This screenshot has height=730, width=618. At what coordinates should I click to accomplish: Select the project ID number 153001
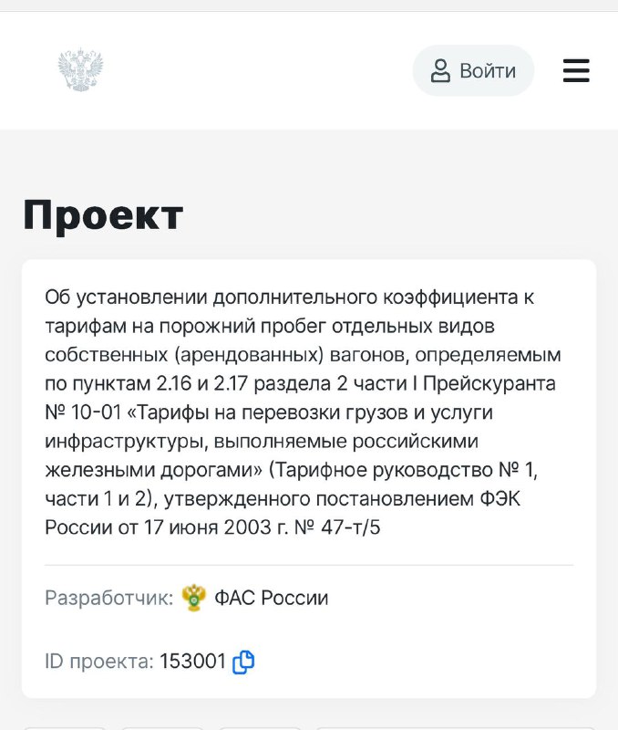(192, 661)
